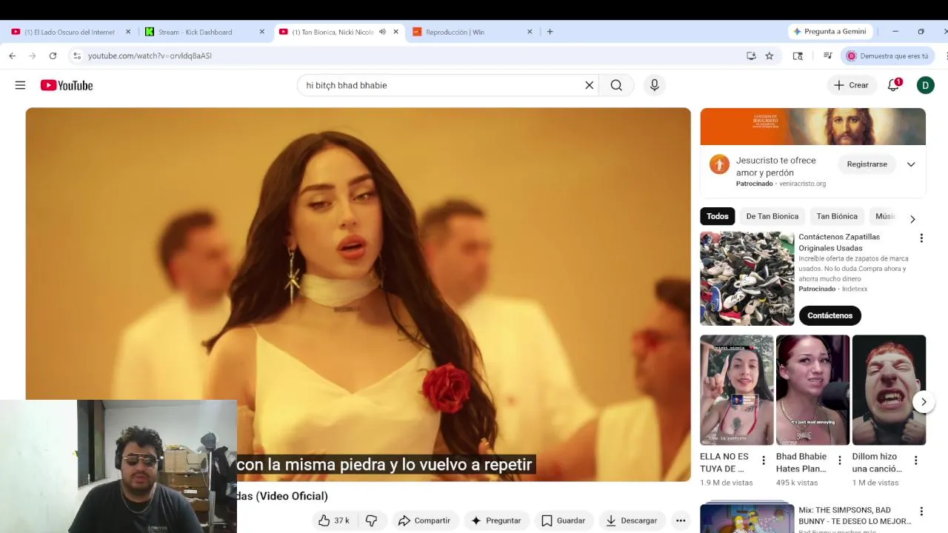
Task: Open the used sneakers ad thumbnail
Action: point(747,278)
